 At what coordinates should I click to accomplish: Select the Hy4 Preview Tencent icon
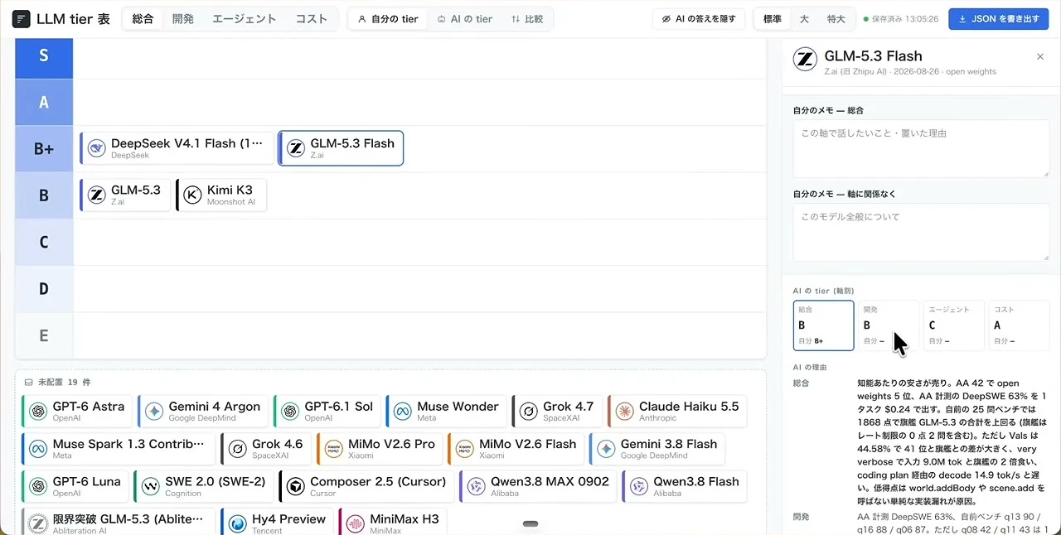[x=238, y=523]
